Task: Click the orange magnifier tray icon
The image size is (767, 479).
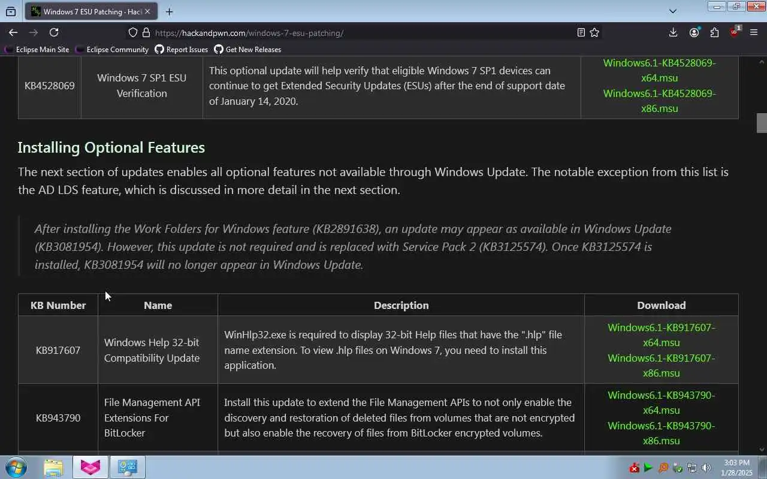Action: click(x=663, y=468)
